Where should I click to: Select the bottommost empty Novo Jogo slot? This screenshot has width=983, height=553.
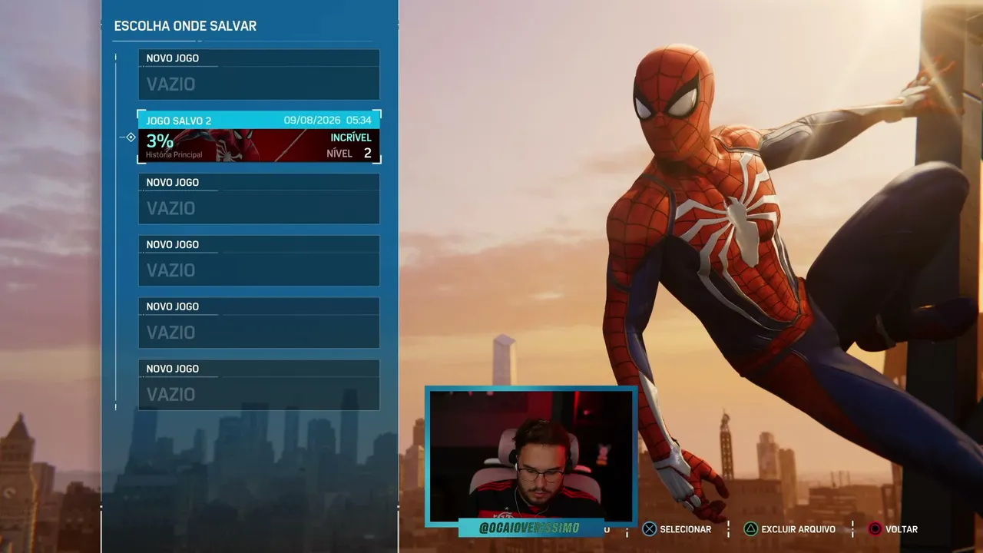click(259, 385)
